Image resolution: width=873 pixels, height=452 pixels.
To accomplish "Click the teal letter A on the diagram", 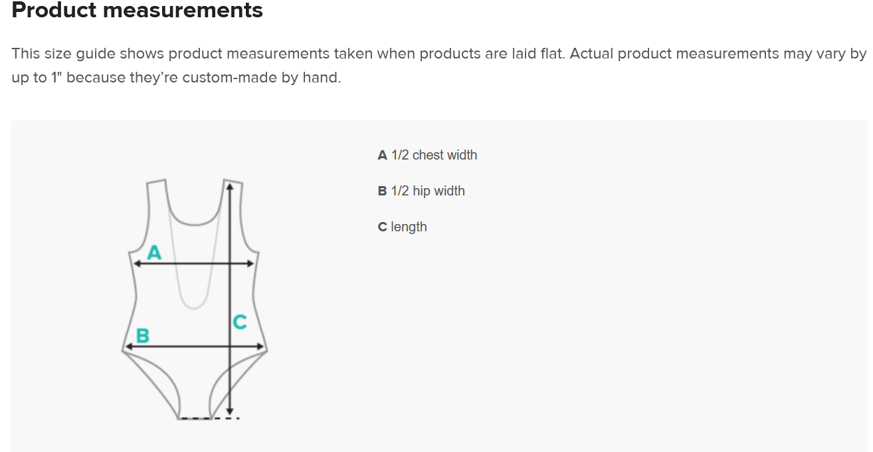I will pos(154,253).
